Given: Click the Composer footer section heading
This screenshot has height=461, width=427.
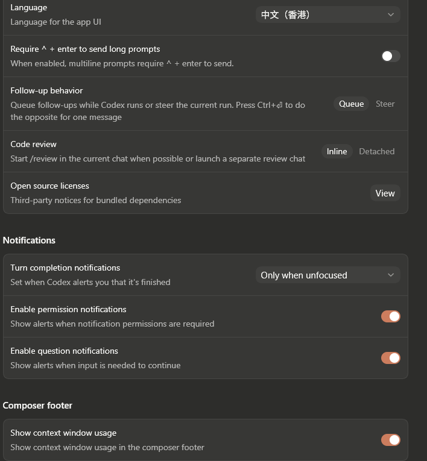Looking at the screenshot, I should (x=37, y=406).
